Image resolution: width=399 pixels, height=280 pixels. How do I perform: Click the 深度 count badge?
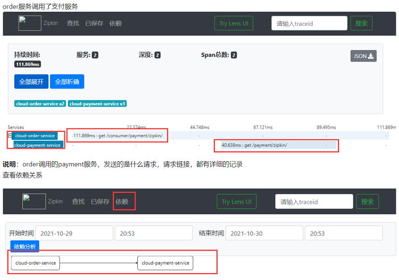(x=157, y=55)
